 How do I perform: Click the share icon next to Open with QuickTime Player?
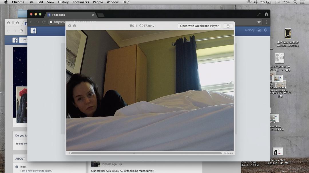tap(228, 26)
